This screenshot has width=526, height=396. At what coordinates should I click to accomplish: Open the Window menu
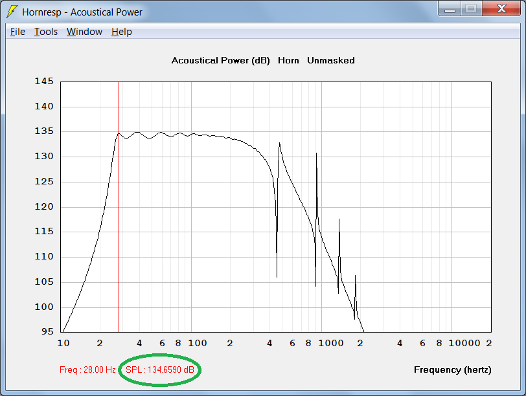click(84, 32)
